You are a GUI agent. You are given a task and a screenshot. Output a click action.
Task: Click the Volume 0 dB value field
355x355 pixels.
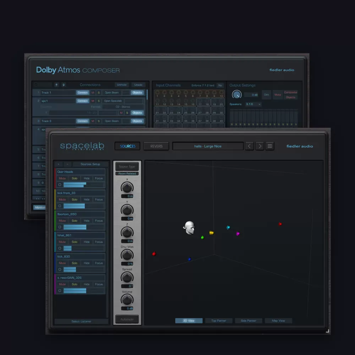[x=127, y=308]
